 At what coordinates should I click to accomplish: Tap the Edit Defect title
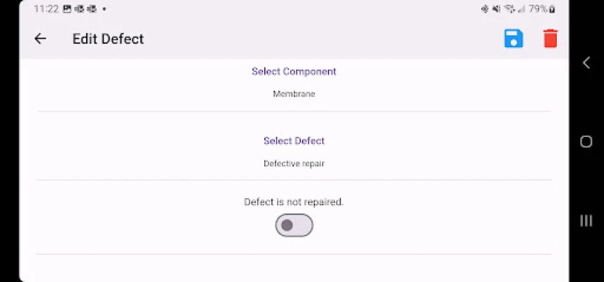[108, 39]
